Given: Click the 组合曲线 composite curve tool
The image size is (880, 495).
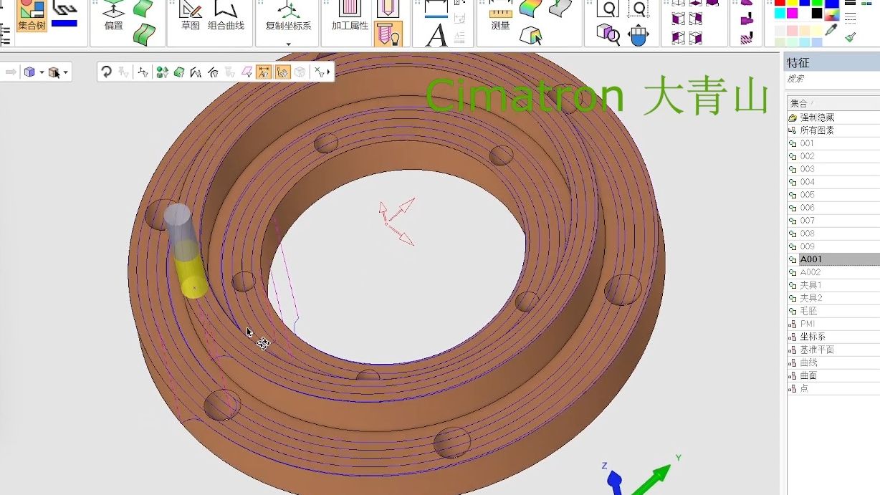Looking at the screenshot, I should coord(226,16).
